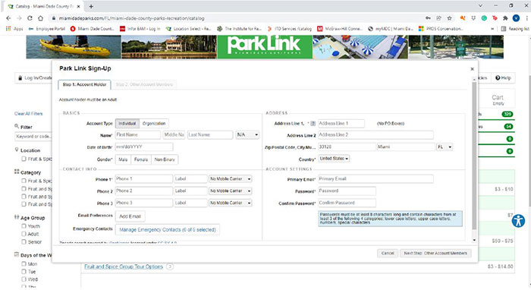This screenshot has width=531, height=290.
Task: Open the new tab plus icon
Action: coord(91,6)
